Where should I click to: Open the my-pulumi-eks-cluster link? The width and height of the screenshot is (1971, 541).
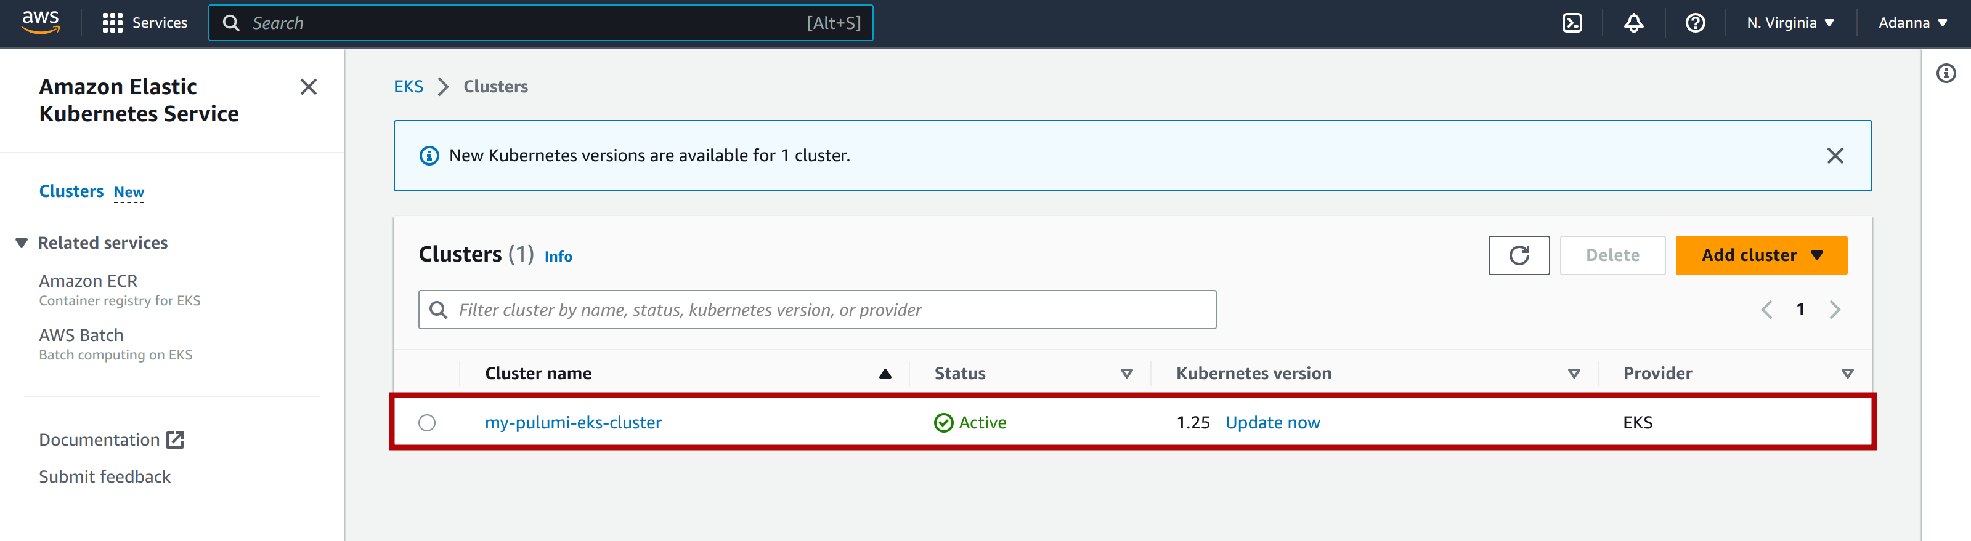[572, 423]
